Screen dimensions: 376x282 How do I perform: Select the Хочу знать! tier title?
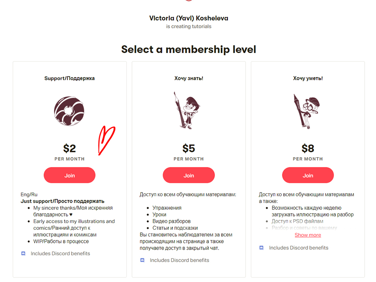(189, 78)
